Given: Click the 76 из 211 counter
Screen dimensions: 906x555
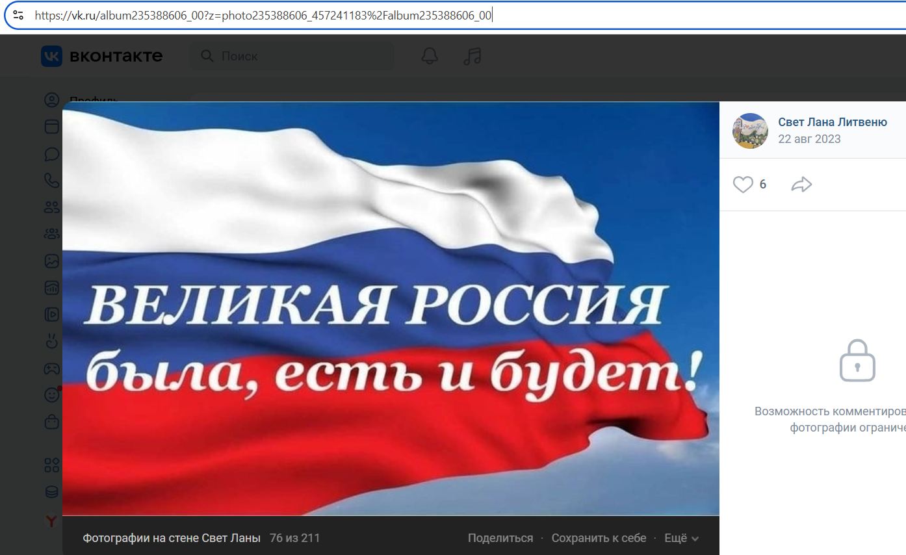Looking at the screenshot, I should pyautogui.click(x=294, y=538).
